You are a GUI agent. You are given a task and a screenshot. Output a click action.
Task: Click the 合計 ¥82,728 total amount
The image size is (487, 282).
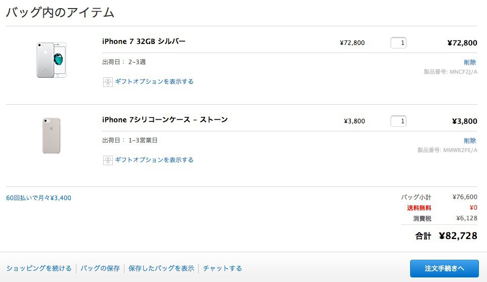coord(458,236)
